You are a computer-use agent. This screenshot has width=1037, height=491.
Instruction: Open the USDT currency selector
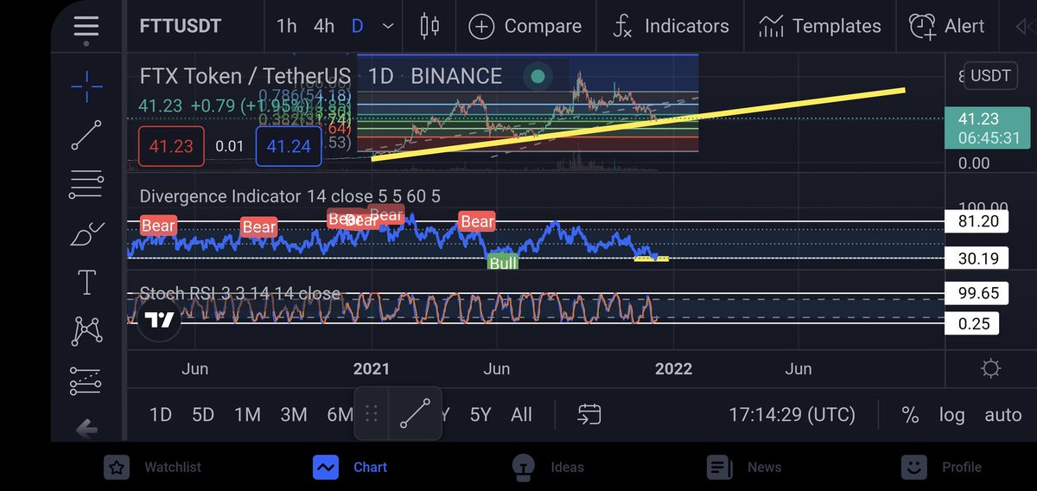[989, 75]
